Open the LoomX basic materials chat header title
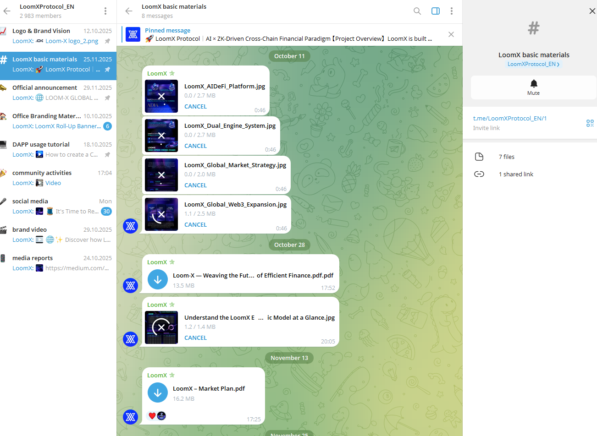 (x=174, y=7)
